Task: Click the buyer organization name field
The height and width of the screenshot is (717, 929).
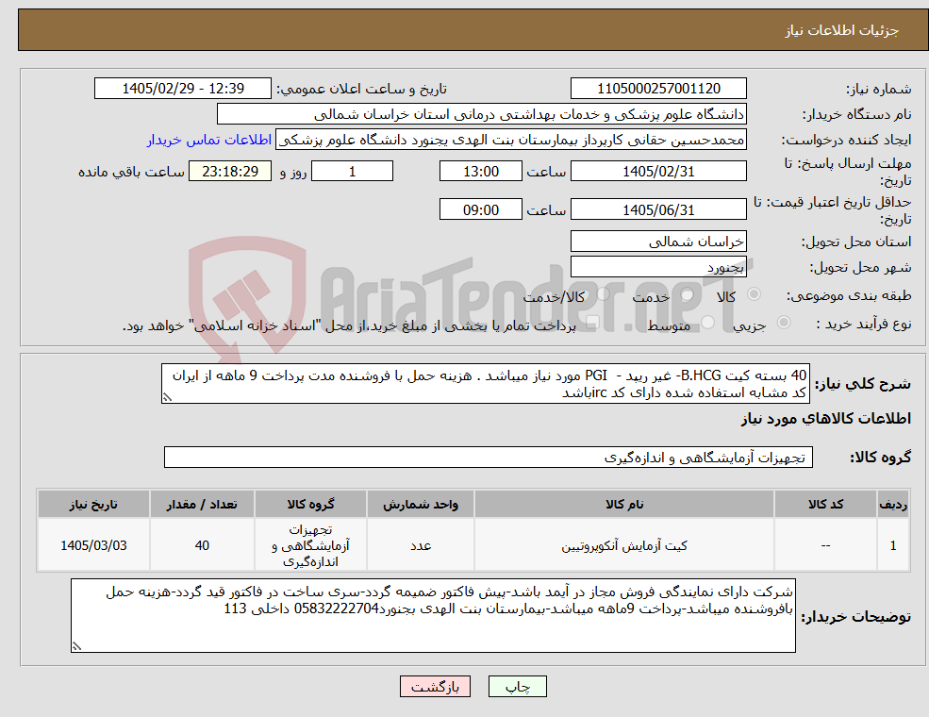Action: tap(481, 114)
